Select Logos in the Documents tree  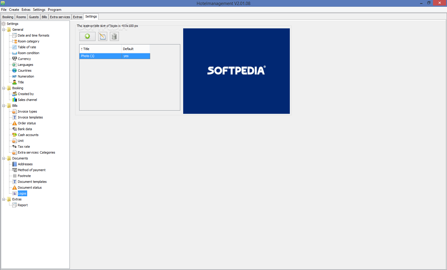pyautogui.click(x=22, y=193)
